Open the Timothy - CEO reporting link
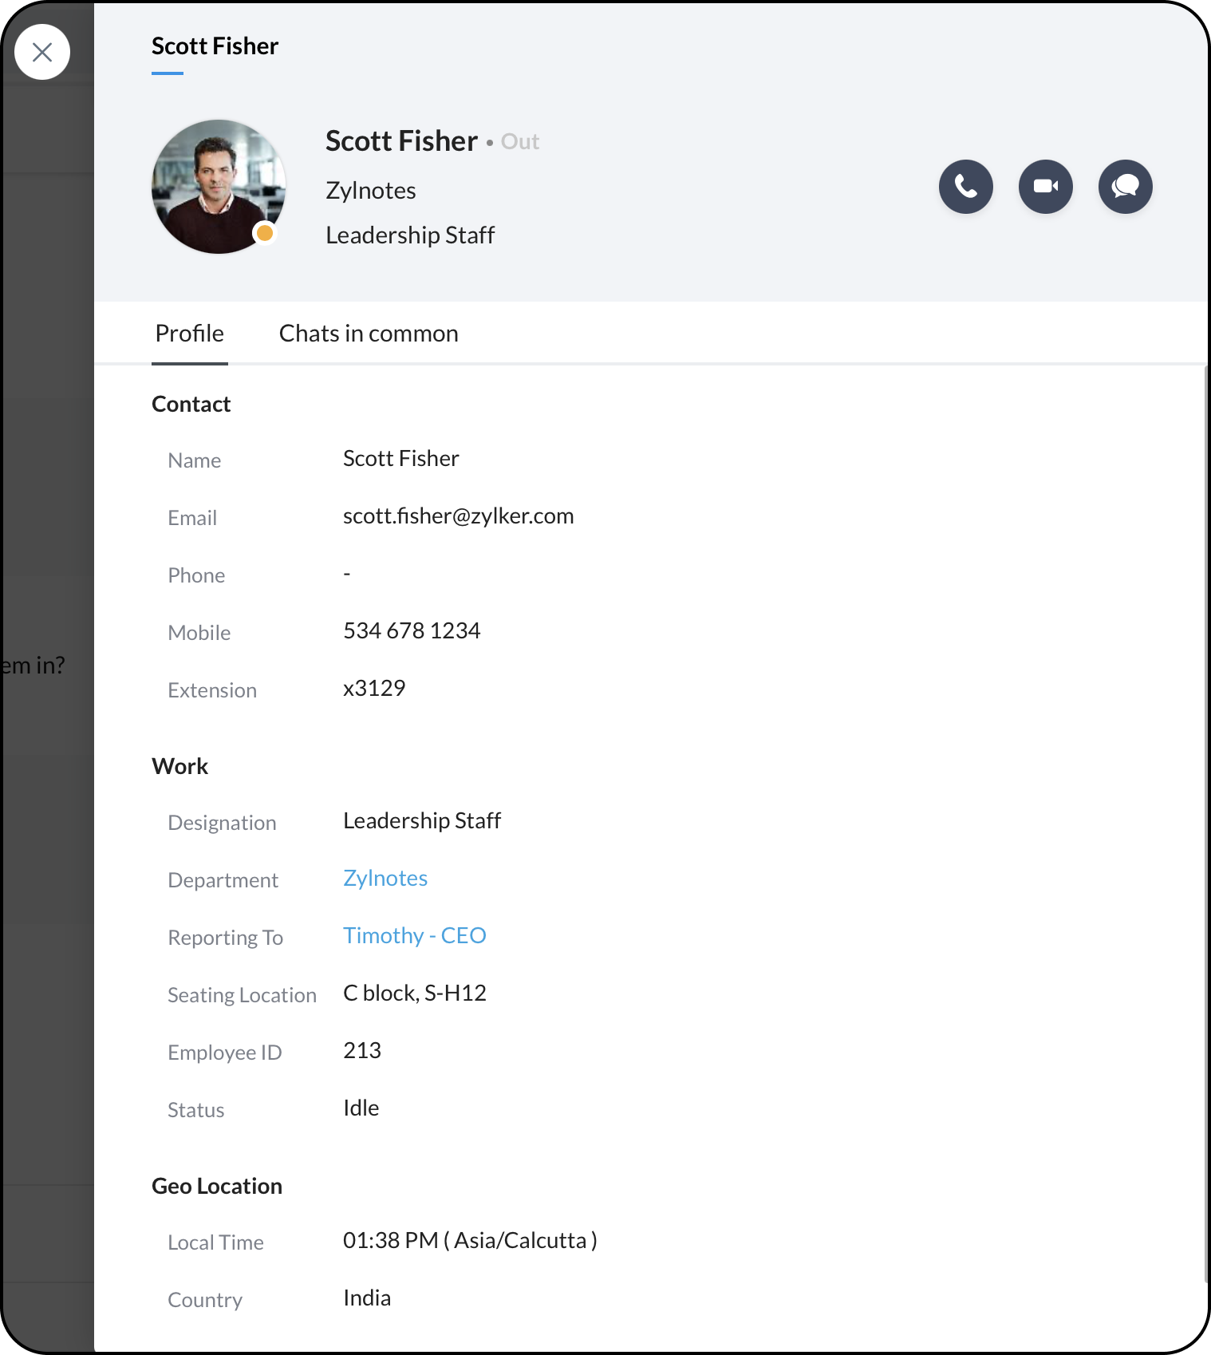 click(x=415, y=936)
